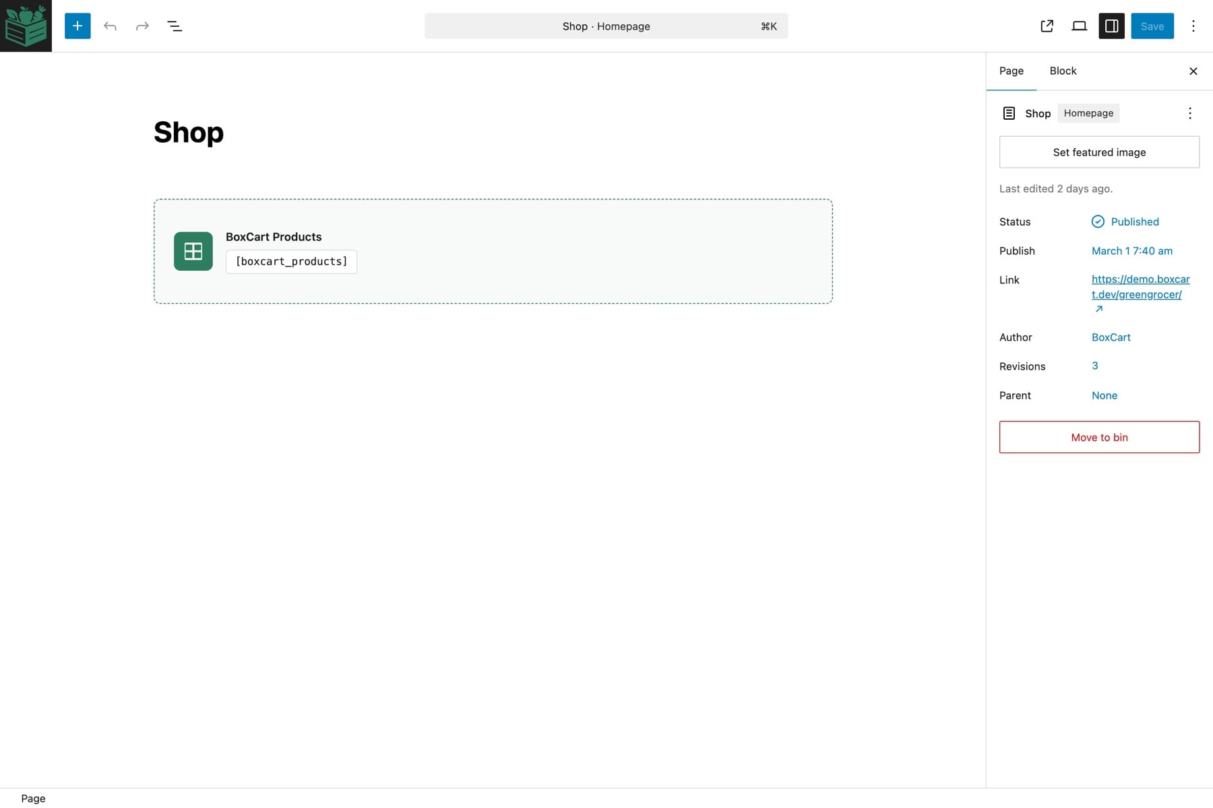Viewport: 1213px width, 808px height.
Task: Switch to the Block tab
Action: (1063, 71)
